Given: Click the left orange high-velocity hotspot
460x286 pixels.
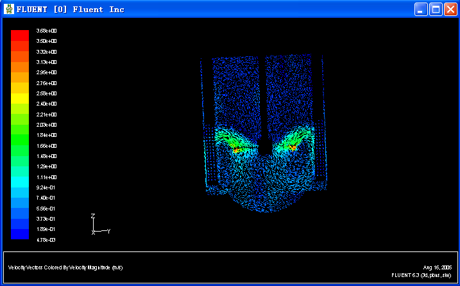Looking at the screenshot, I should (236, 150).
